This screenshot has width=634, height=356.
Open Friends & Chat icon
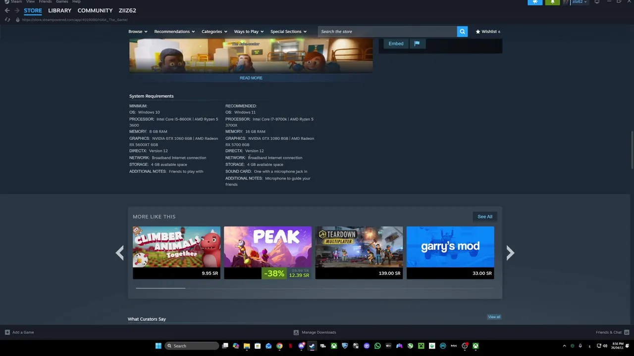627,332
